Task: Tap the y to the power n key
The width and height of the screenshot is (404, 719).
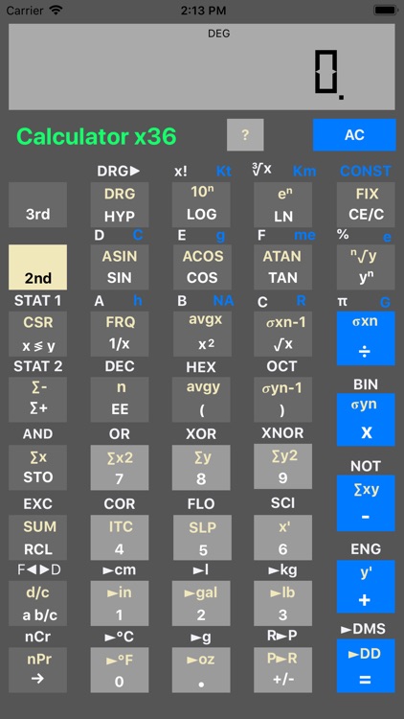Action: point(366,267)
